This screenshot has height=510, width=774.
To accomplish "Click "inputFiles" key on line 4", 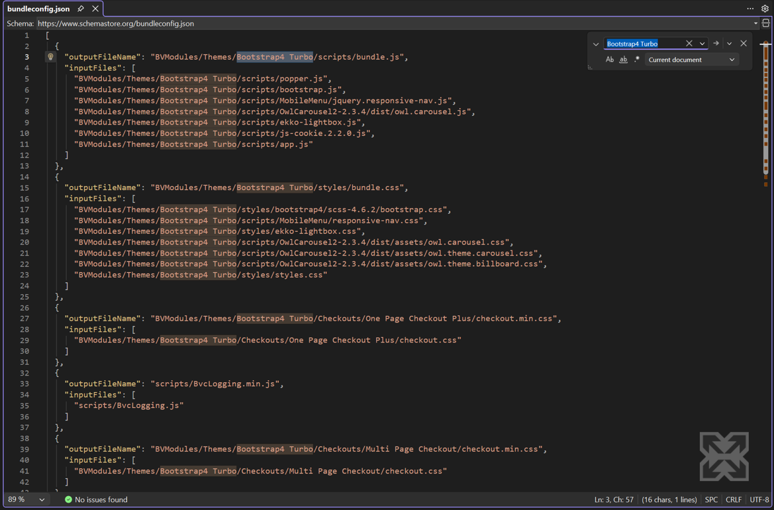I will [x=93, y=68].
